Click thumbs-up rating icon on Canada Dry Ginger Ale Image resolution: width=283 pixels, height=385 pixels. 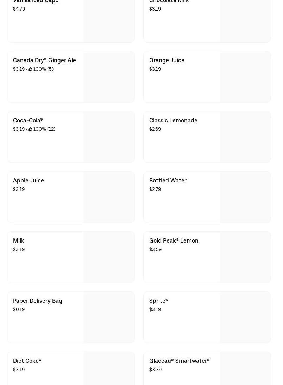[x=30, y=69]
